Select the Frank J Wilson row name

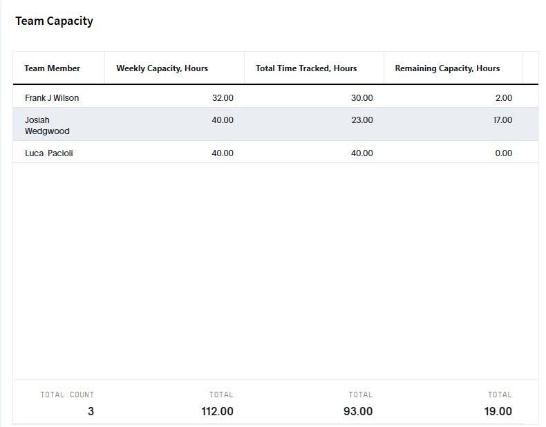pyautogui.click(x=52, y=98)
